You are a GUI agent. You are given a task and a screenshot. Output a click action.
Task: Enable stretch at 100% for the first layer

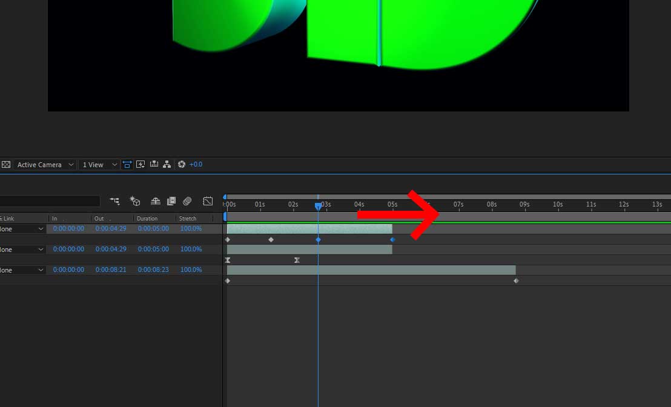click(x=191, y=228)
